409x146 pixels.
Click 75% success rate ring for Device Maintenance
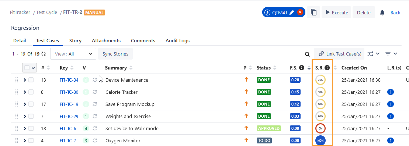click(320, 80)
